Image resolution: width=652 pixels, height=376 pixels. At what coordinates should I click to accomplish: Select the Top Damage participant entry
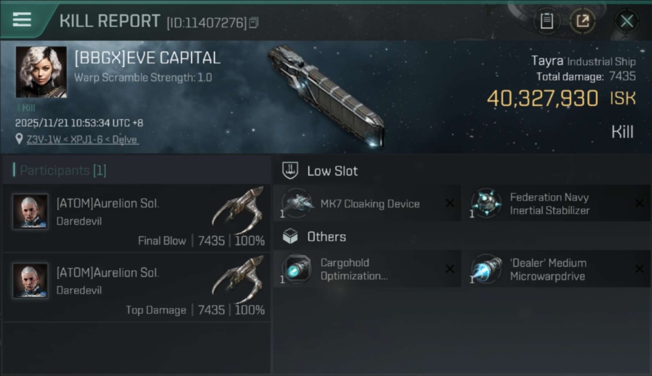(136, 287)
